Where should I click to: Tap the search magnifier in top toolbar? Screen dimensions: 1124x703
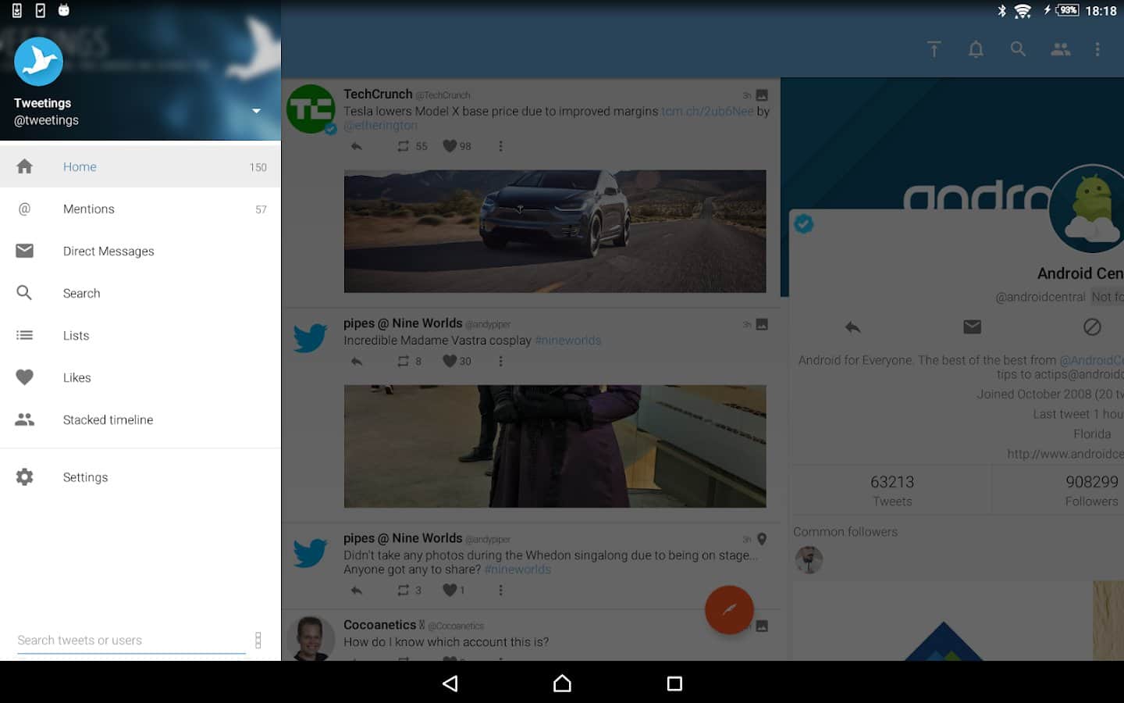(x=1018, y=49)
